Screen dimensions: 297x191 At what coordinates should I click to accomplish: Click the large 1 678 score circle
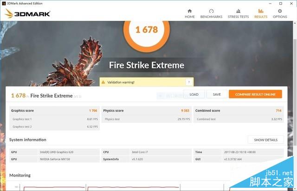[147, 30]
